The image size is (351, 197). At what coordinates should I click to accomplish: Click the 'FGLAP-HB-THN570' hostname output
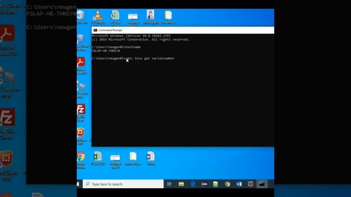[106, 51]
